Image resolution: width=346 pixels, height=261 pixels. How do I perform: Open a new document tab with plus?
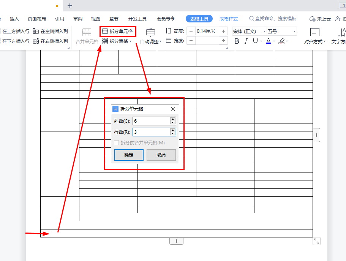point(70,6)
